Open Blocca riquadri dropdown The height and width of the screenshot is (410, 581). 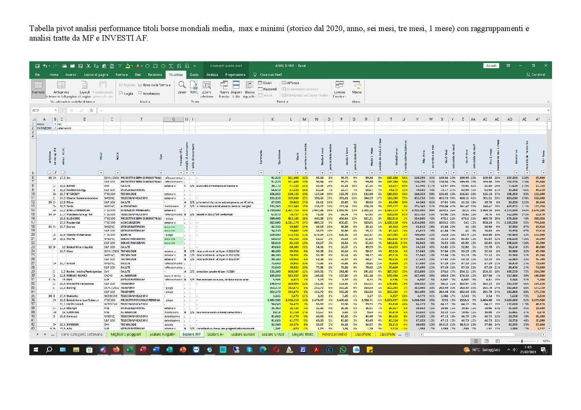pyautogui.click(x=250, y=89)
